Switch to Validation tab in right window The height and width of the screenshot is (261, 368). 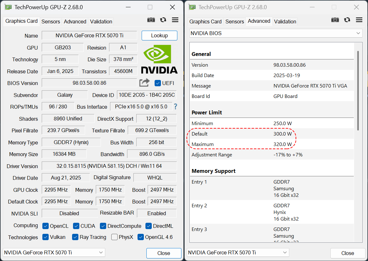(285, 21)
